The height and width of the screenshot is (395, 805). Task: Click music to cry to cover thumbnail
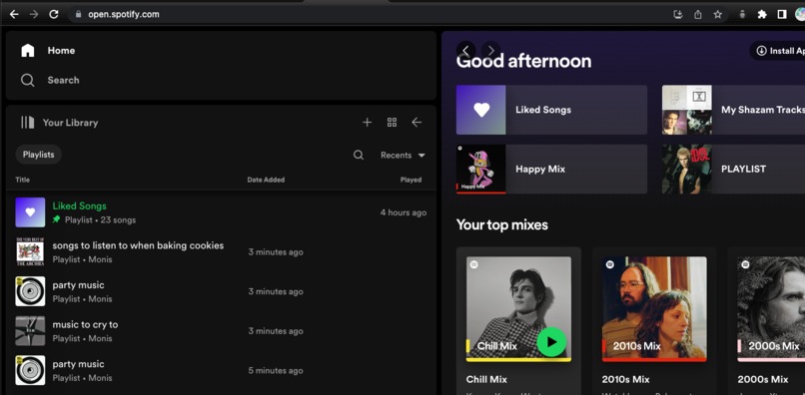click(x=30, y=331)
